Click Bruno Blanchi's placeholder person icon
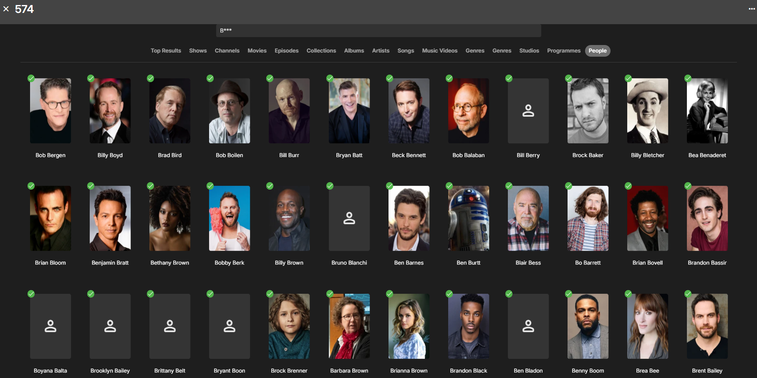This screenshot has width=757, height=378. (349, 218)
